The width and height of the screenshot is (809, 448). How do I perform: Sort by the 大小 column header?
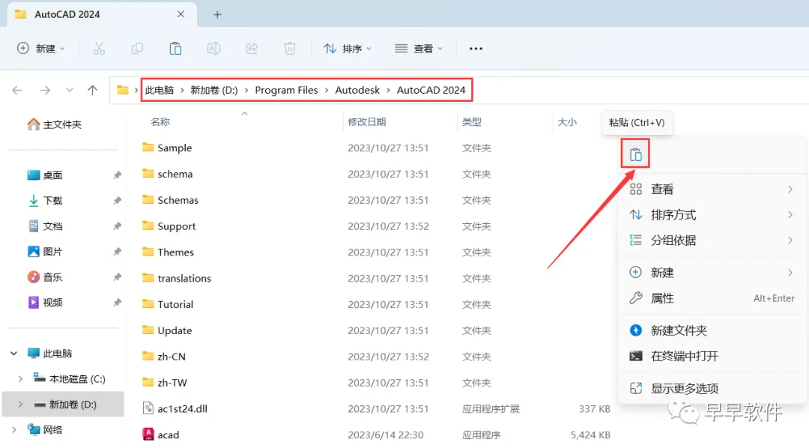pyautogui.click(x=567, y=122)
